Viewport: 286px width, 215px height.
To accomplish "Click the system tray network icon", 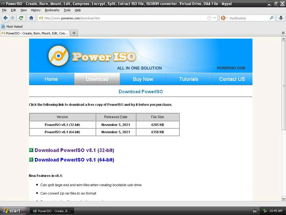I will (265, 211).
